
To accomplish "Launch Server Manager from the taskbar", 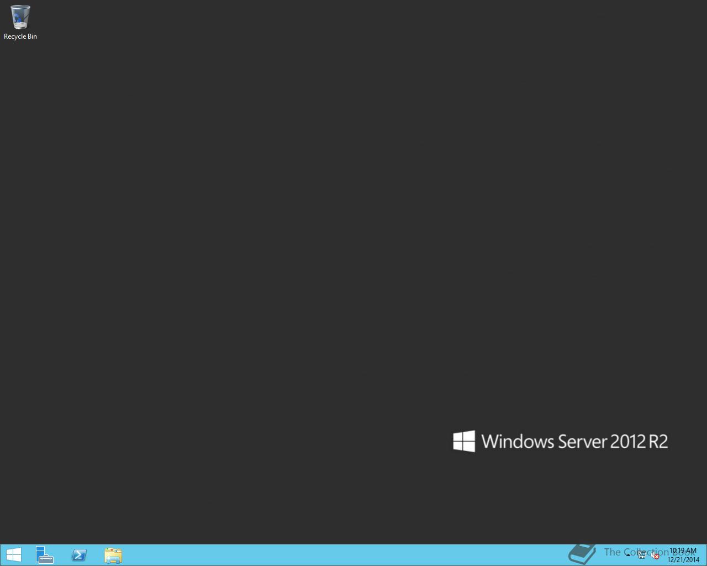I will (x=45, y=555).
